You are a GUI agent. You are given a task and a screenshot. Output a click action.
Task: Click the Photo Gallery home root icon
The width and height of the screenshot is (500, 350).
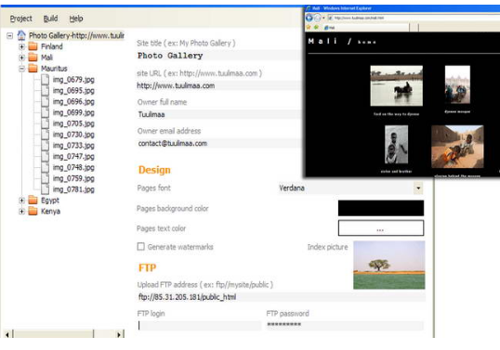21,35
